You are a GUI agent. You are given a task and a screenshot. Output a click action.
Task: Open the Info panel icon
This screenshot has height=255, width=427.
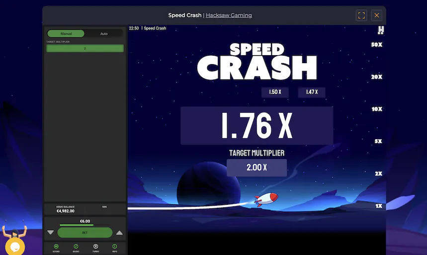click(x=115, y=247)
